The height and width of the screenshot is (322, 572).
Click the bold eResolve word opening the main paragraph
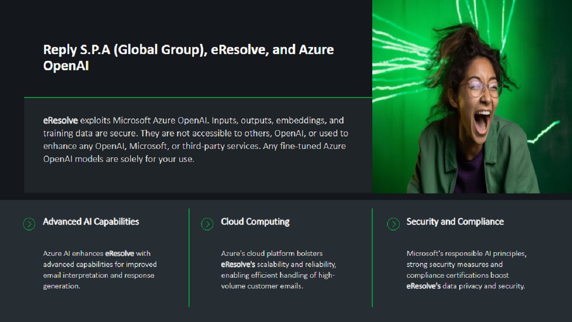[x=60, y=120]
